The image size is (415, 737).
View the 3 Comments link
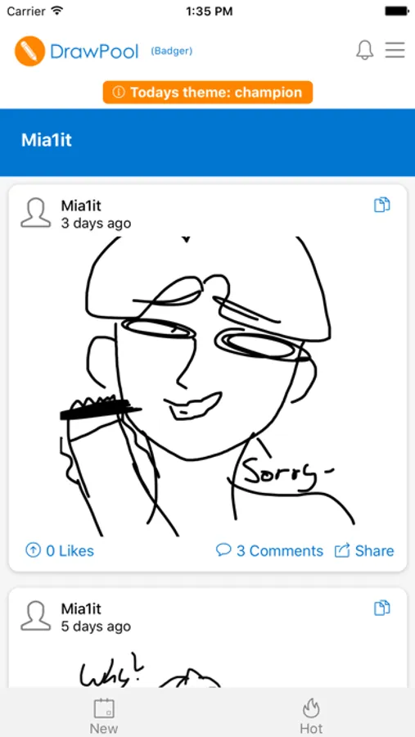(x=280, y=550)
